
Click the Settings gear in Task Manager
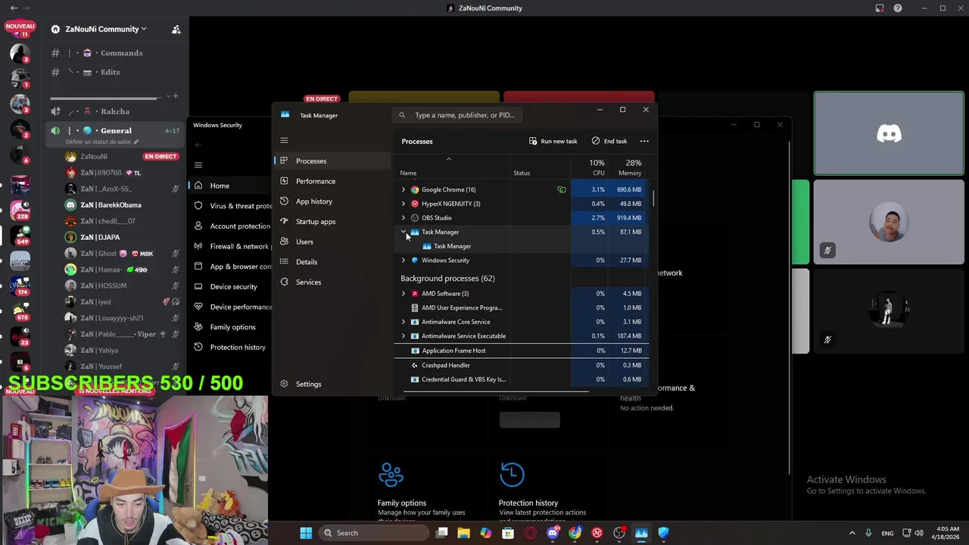tap(284, 384)
